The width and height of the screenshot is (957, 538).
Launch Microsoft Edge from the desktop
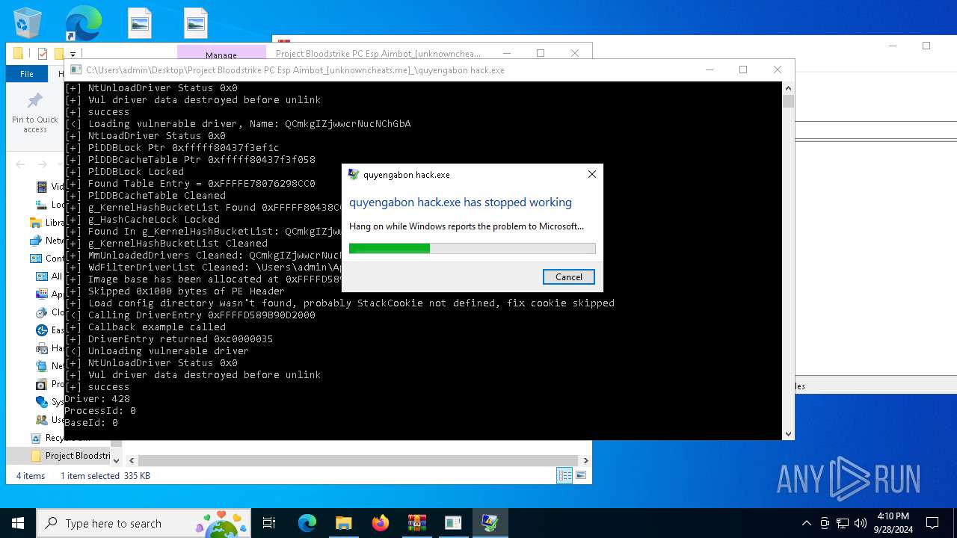[83, 22]
